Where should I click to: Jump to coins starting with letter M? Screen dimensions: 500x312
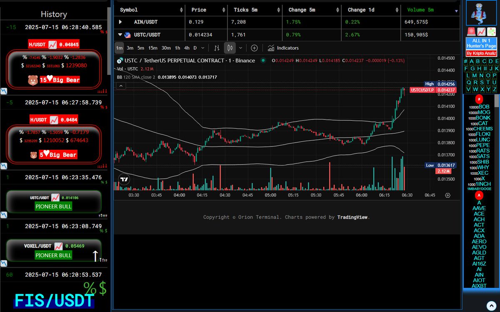[475, 75]
